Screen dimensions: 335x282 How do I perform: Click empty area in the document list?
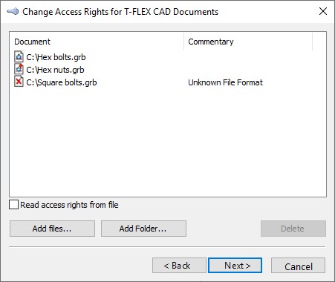click(x=168, y=143)
